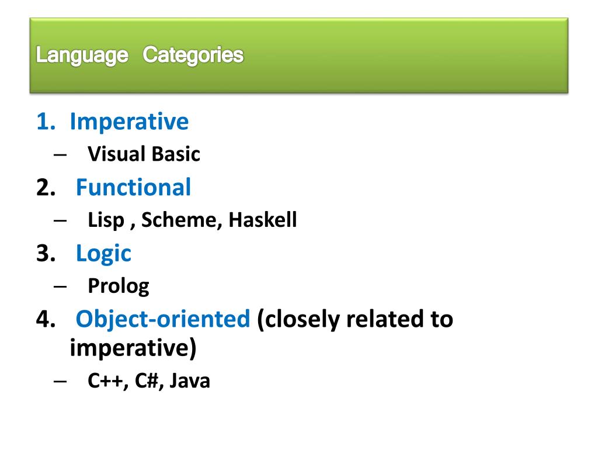The image size is (598, 449).
Task: Select the word Language in title
Action: pos(82,56)
